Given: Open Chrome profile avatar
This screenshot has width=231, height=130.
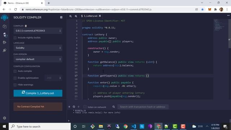Looking at the screenshot, I should point(221,9).
